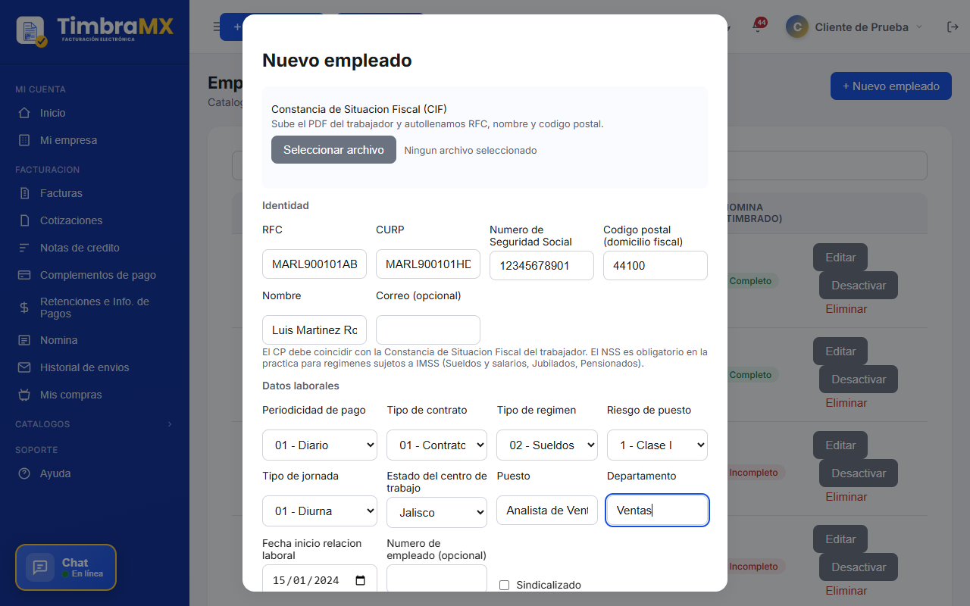This screenshot has height=606, width=970.
Task: Click Seleccionar archivo button
Action: 333,150
